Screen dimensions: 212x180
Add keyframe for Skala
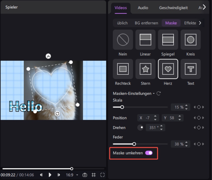(199, 107)
